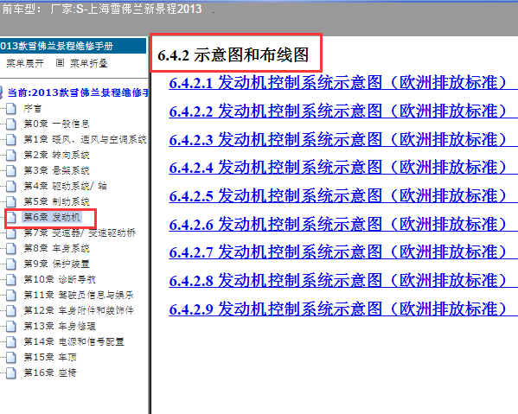Screen dimensions: 518x414
Task: Expand all menus with 菜单展开
Action: [x=25, y=63]
